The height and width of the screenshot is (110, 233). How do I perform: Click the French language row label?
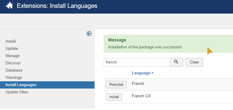(x=138, y=84)
